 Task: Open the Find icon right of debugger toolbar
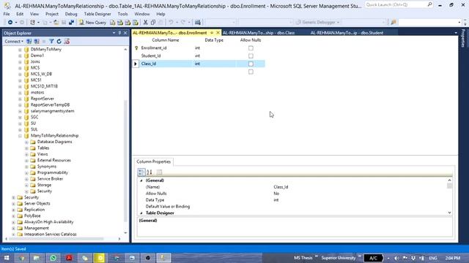394,23
